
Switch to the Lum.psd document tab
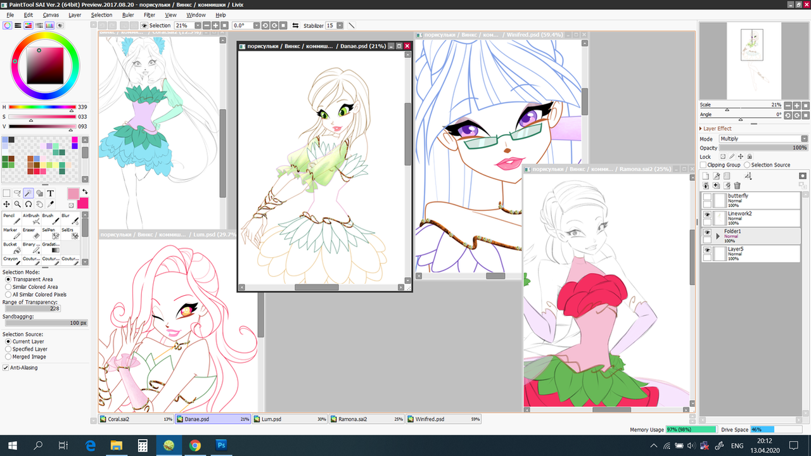(290, 419)
